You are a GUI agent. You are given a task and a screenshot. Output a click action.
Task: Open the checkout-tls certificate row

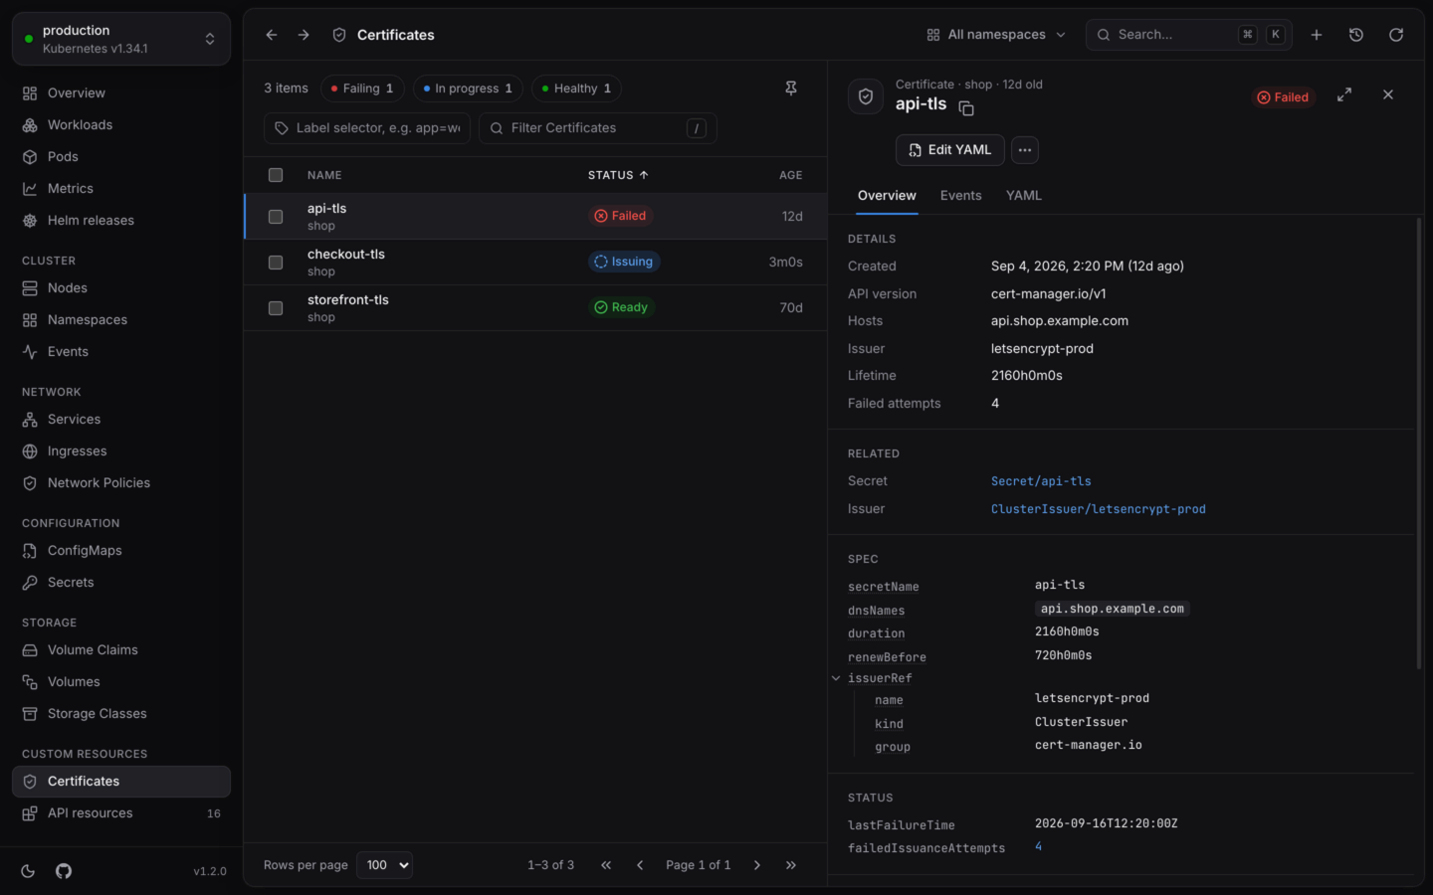click(x=535, y=263)
